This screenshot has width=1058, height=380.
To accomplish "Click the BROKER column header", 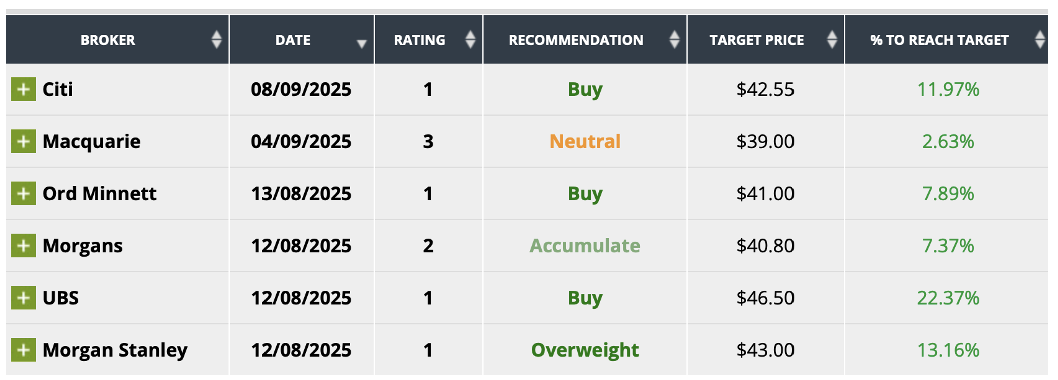I will (108, 40).
